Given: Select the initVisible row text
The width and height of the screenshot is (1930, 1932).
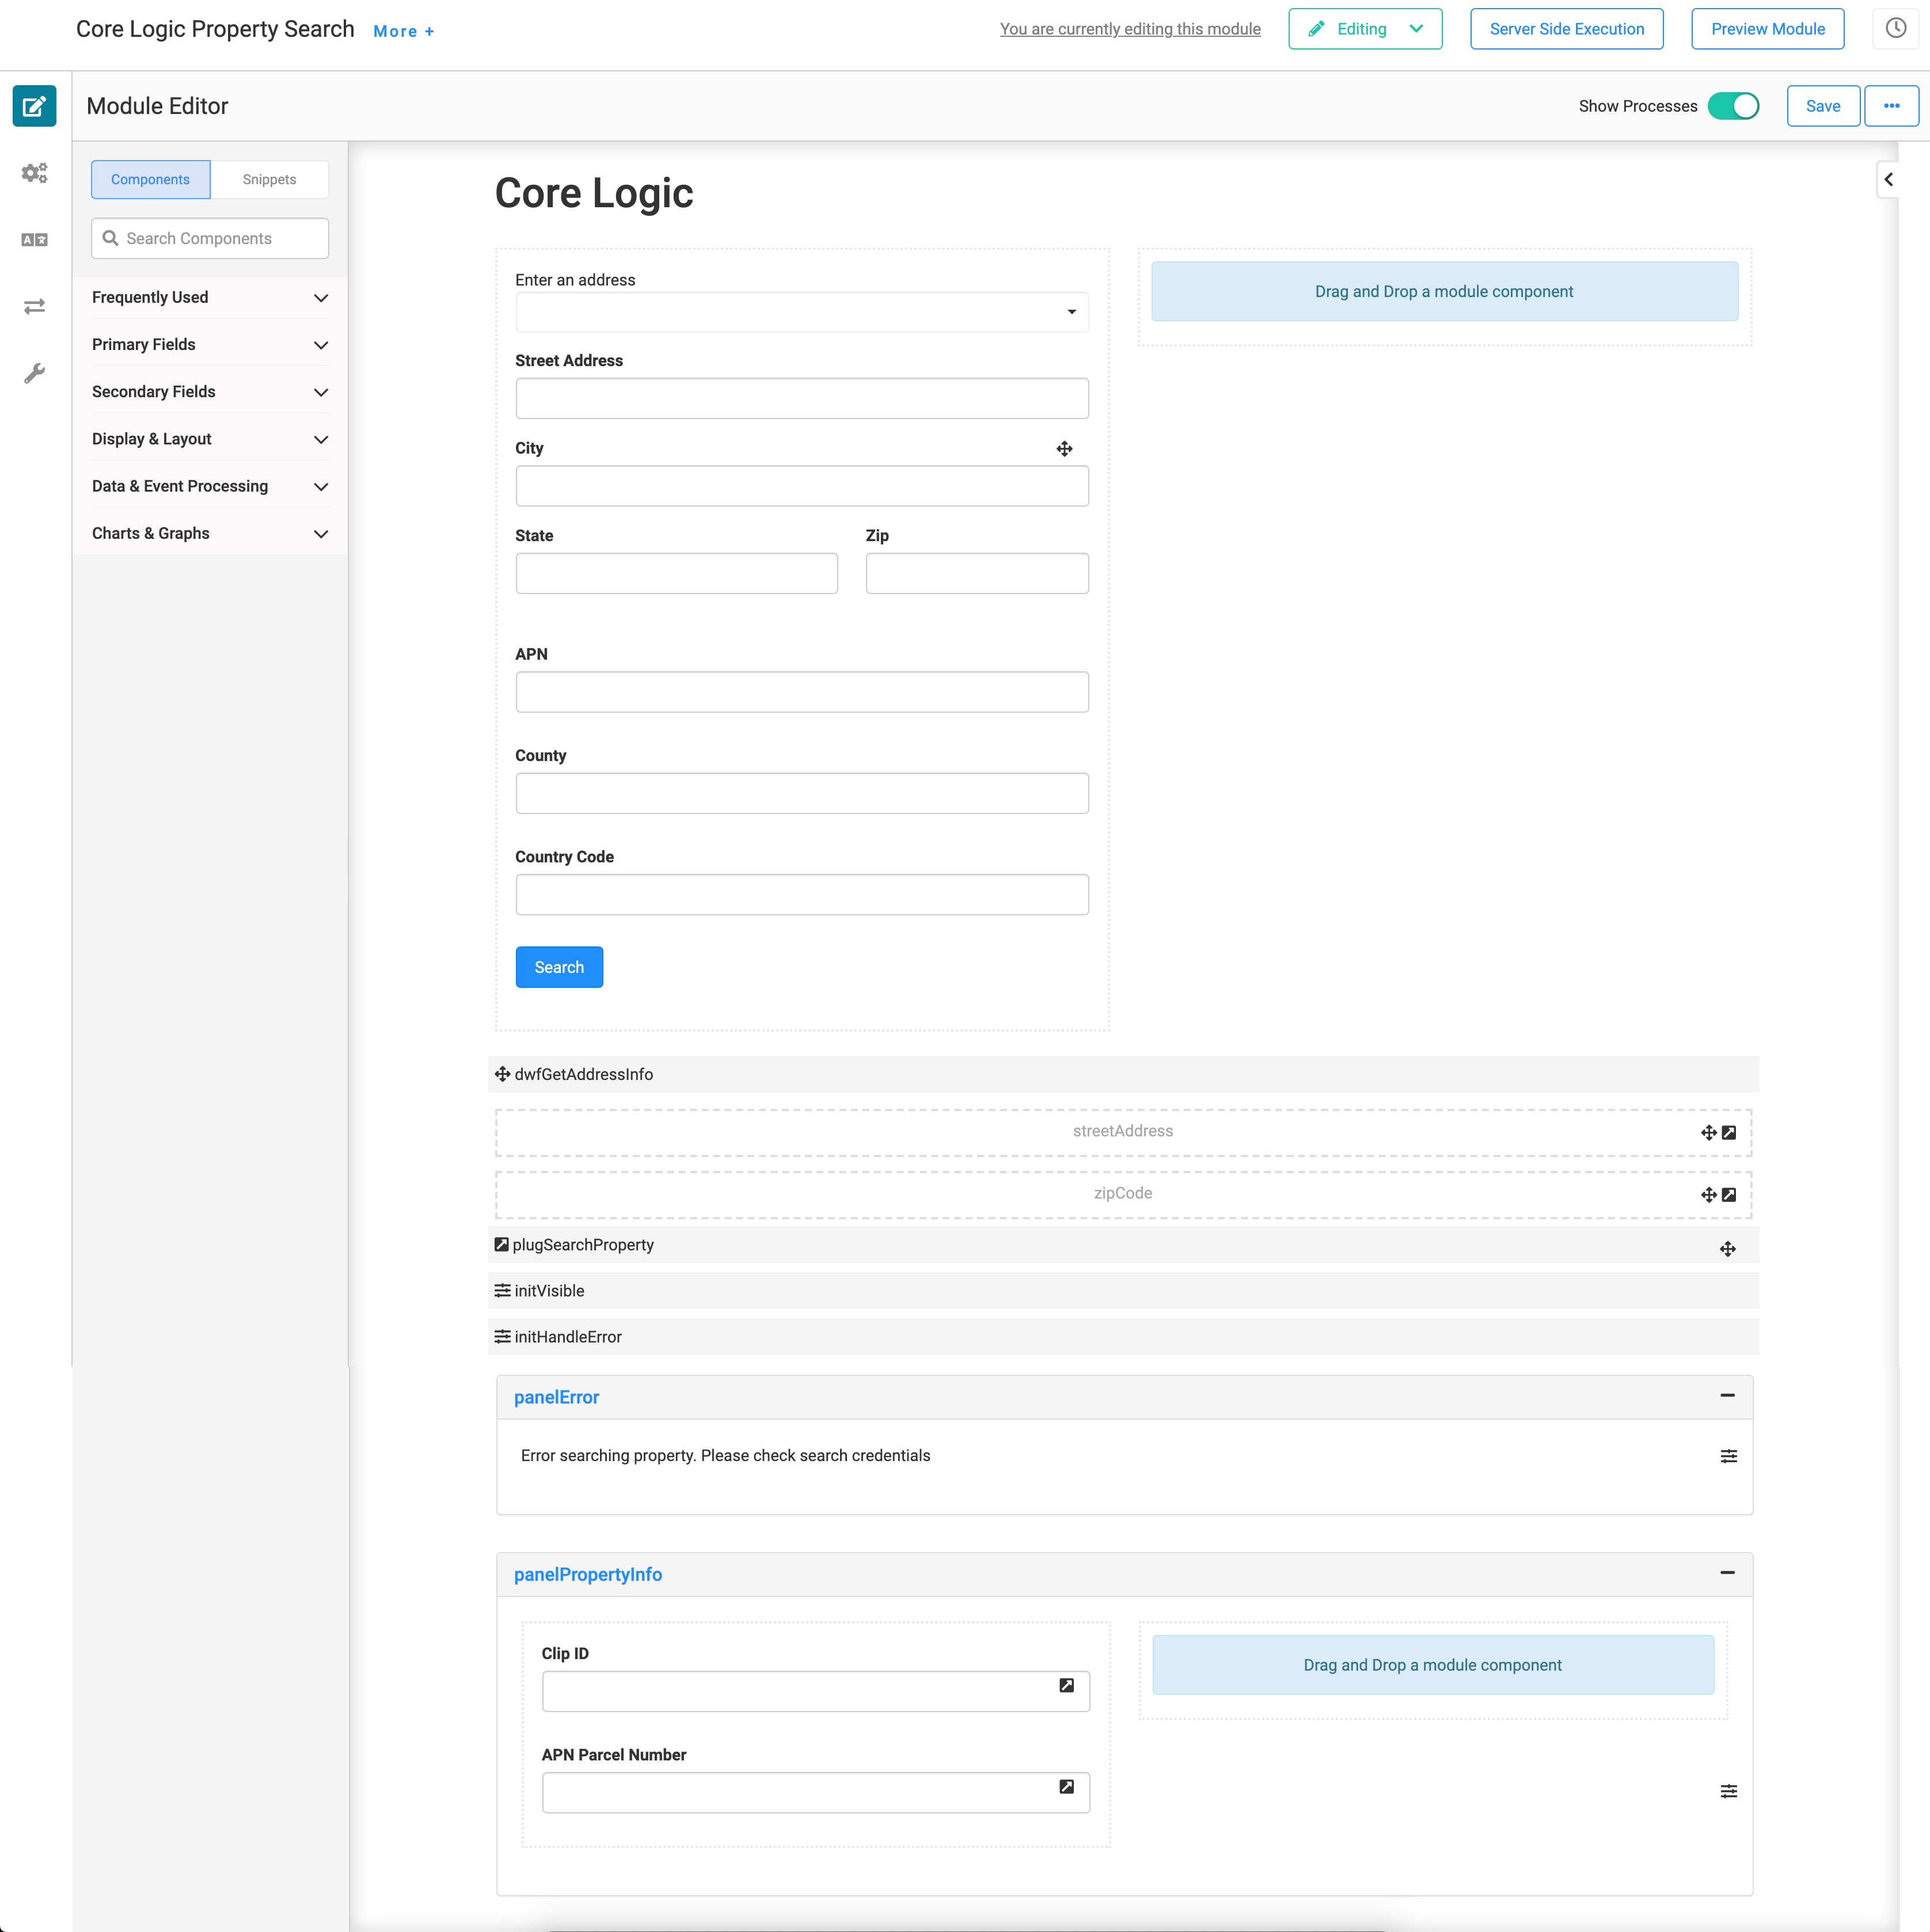Looking at the screenshot, I should [549, 1291].
